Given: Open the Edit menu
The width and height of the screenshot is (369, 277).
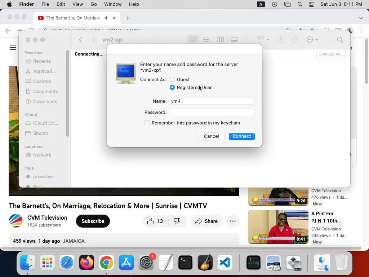Looking at the screenshot, I should pos(61,4).
